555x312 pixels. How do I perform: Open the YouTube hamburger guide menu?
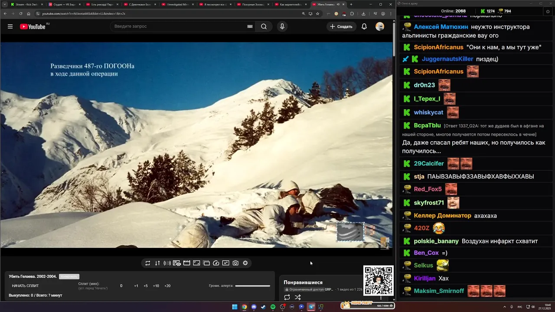10,26
